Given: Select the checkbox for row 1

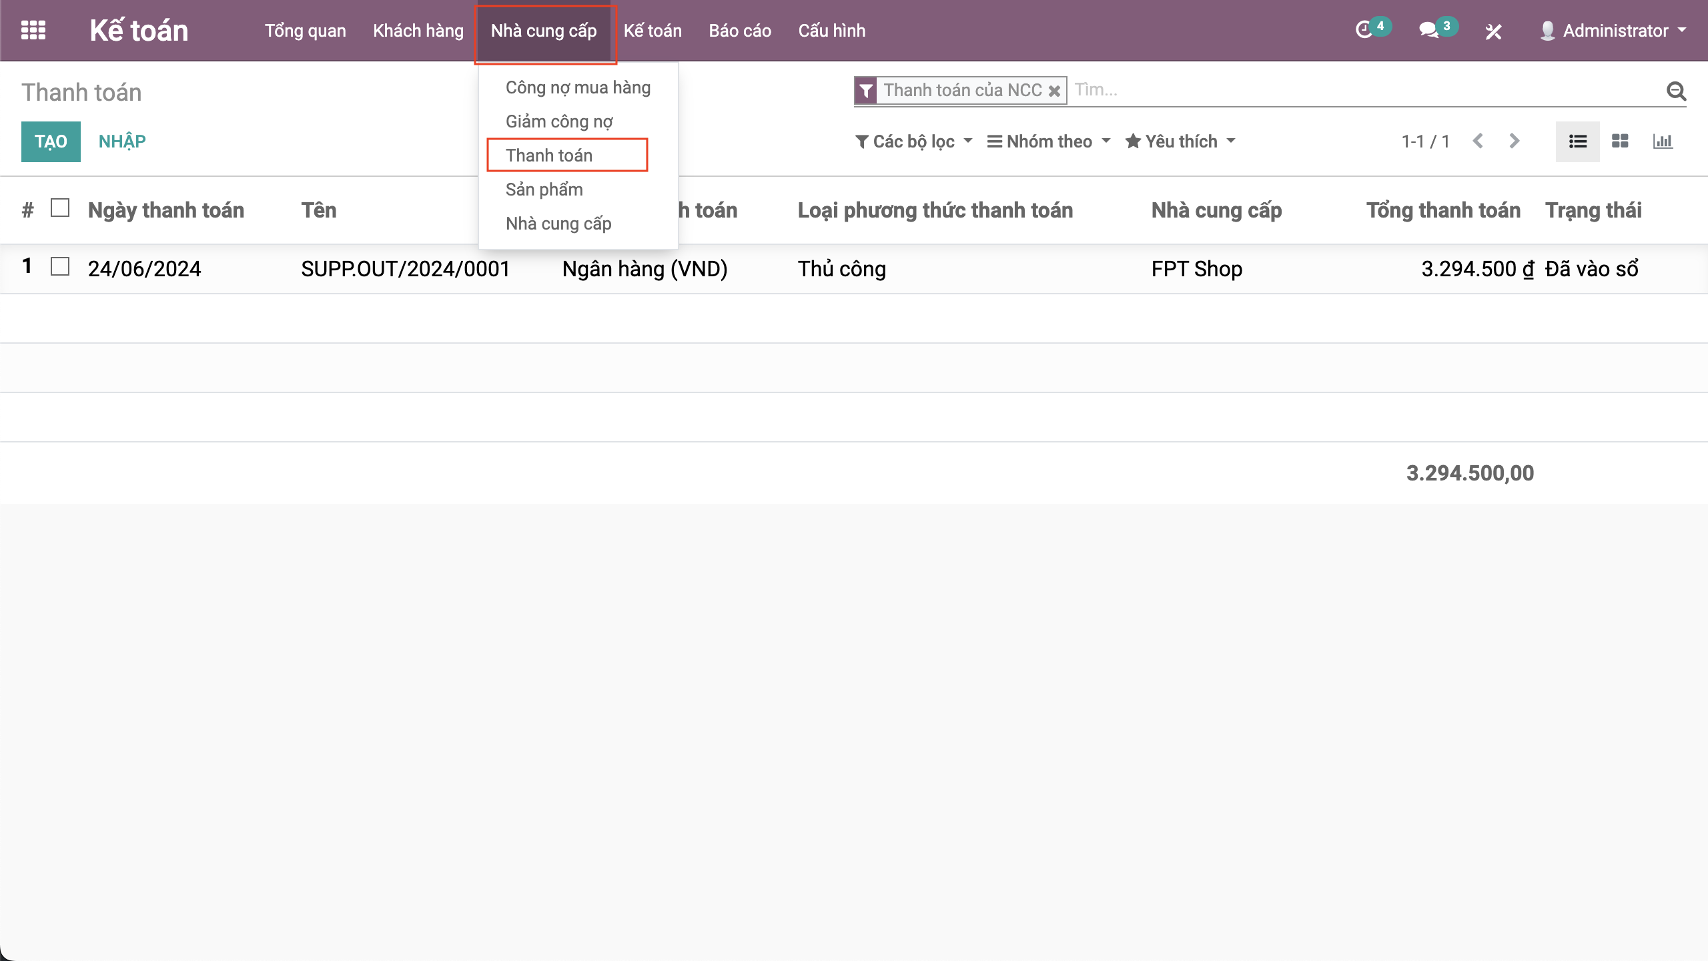Looking at the screenshot, I should point(60,267).
